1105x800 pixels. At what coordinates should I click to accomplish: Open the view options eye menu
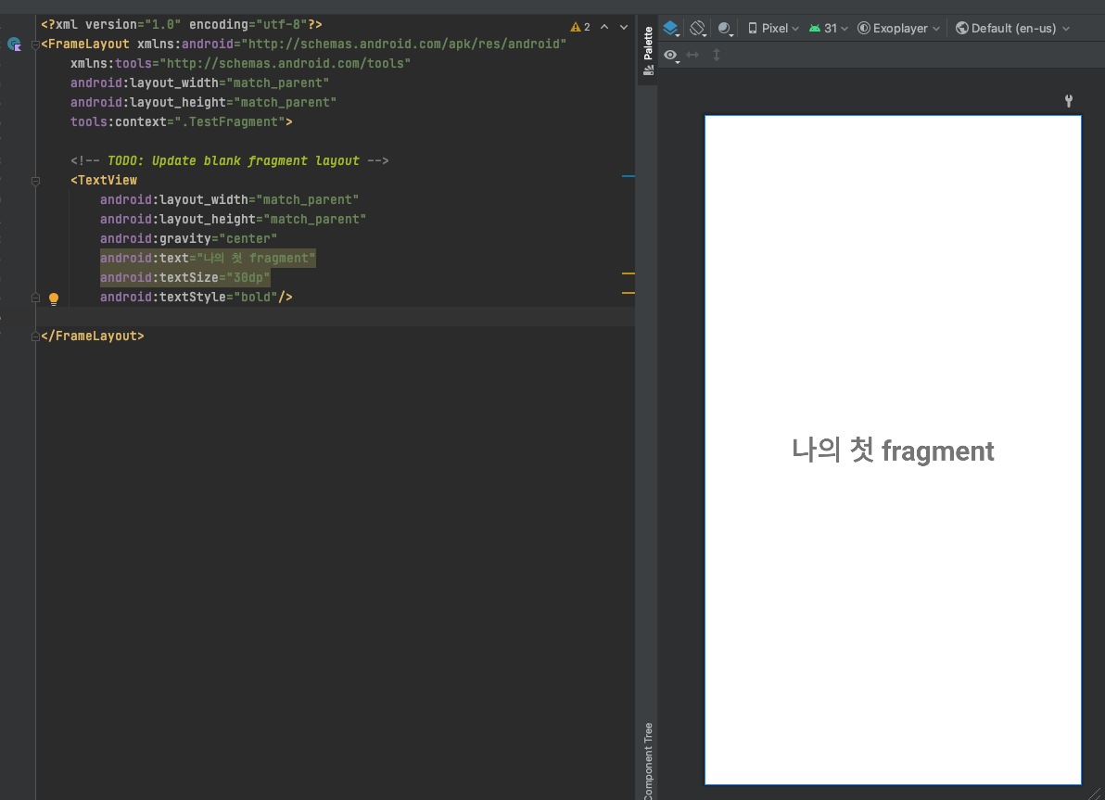(671, 55)
